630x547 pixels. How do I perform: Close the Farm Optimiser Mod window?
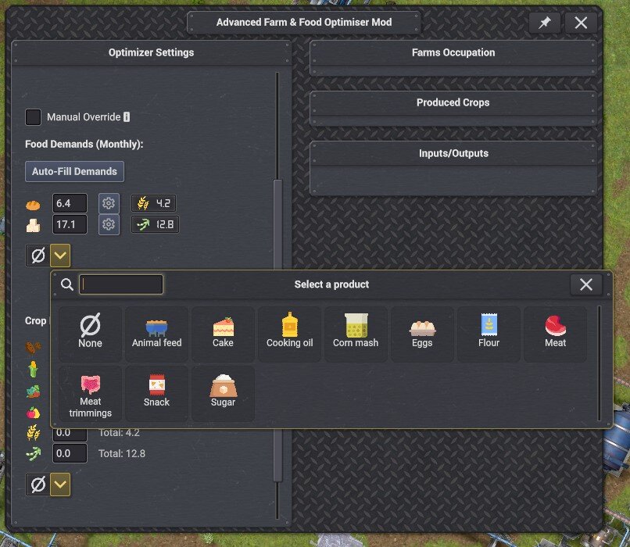[581, 23]
